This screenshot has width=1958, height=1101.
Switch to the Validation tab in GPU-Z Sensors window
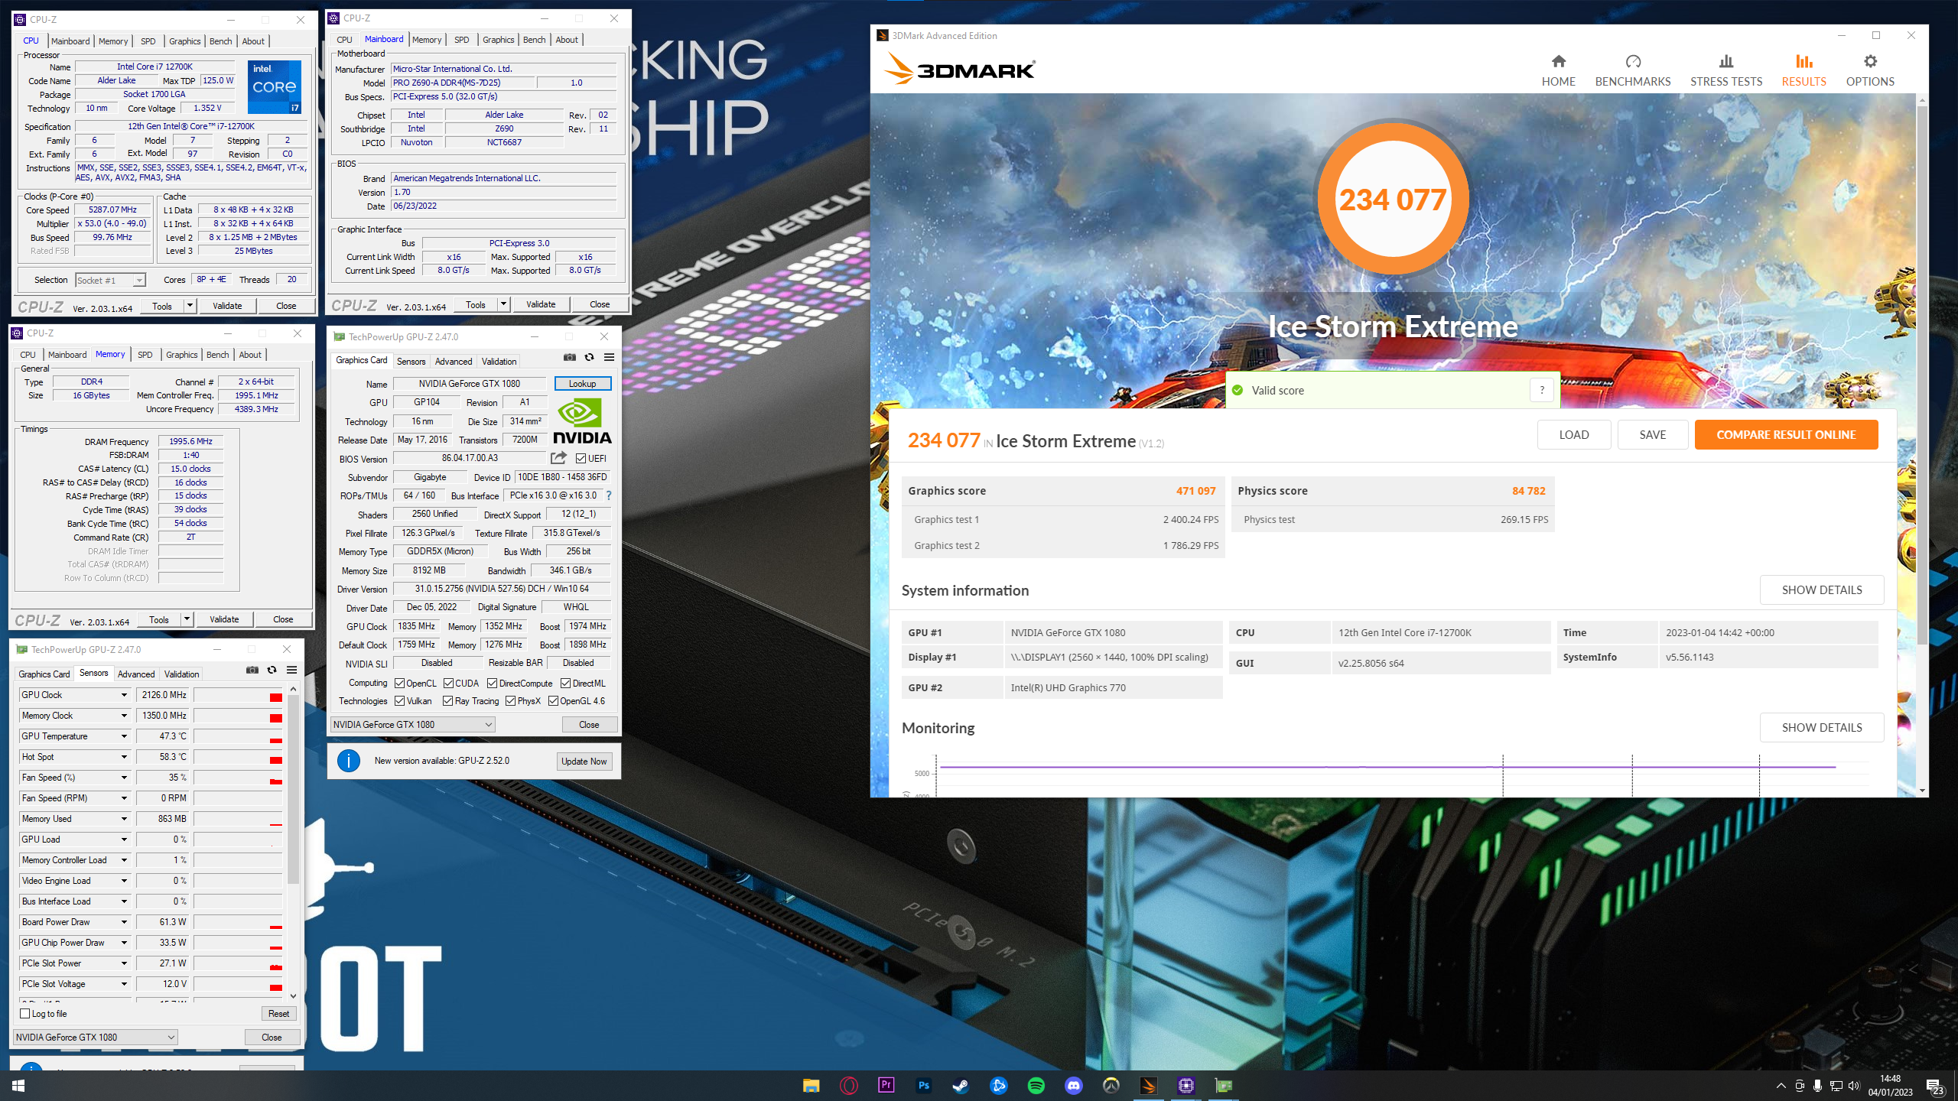click(181, 674)
